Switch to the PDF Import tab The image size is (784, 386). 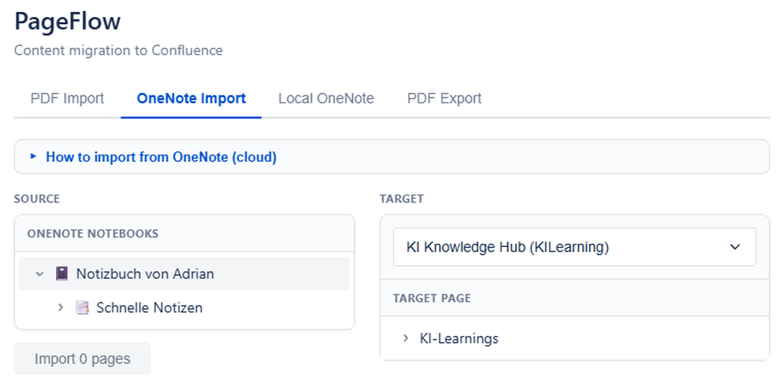point(67,98)
